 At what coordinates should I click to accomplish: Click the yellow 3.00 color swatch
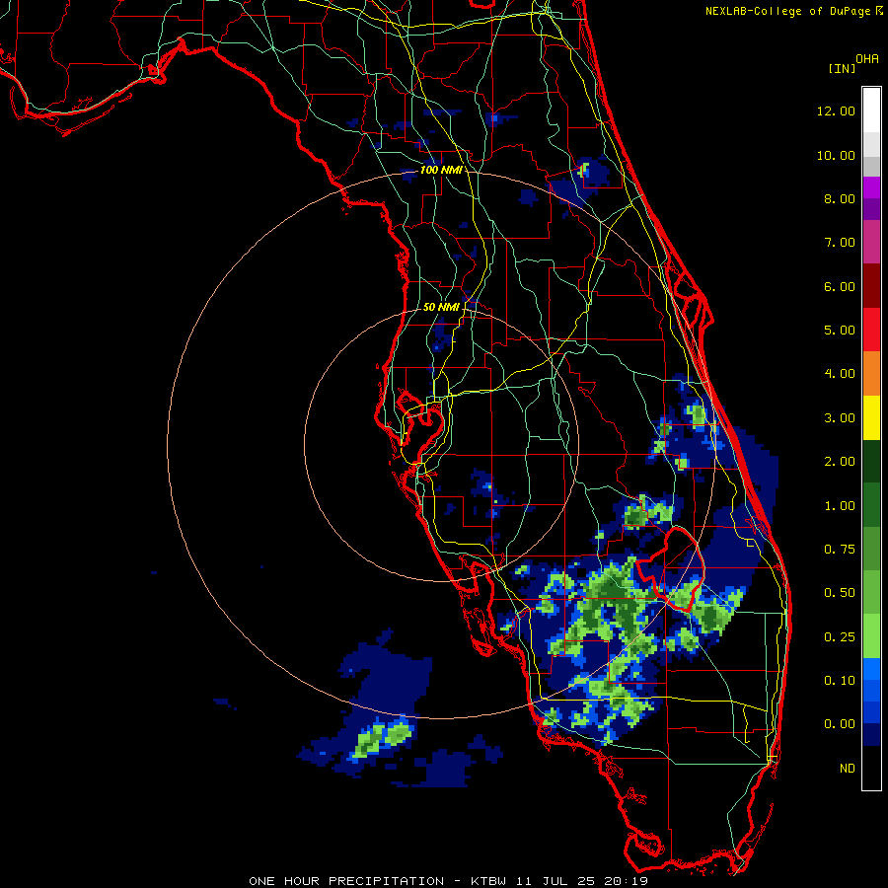[871, 417]
